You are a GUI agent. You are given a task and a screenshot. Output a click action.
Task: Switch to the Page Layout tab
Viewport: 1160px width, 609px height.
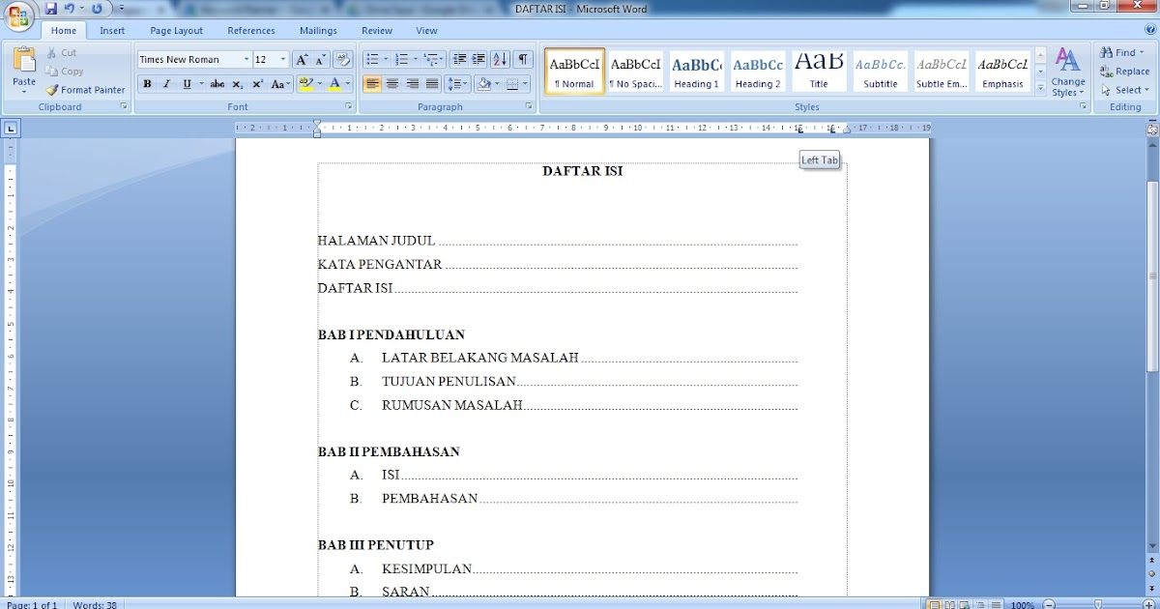point(176,30)
